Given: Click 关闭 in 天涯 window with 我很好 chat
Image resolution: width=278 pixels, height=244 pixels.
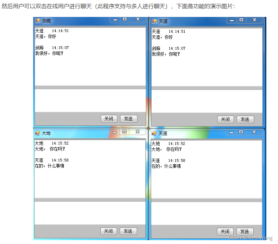Looking at the screenshot, I should (226, 120).
